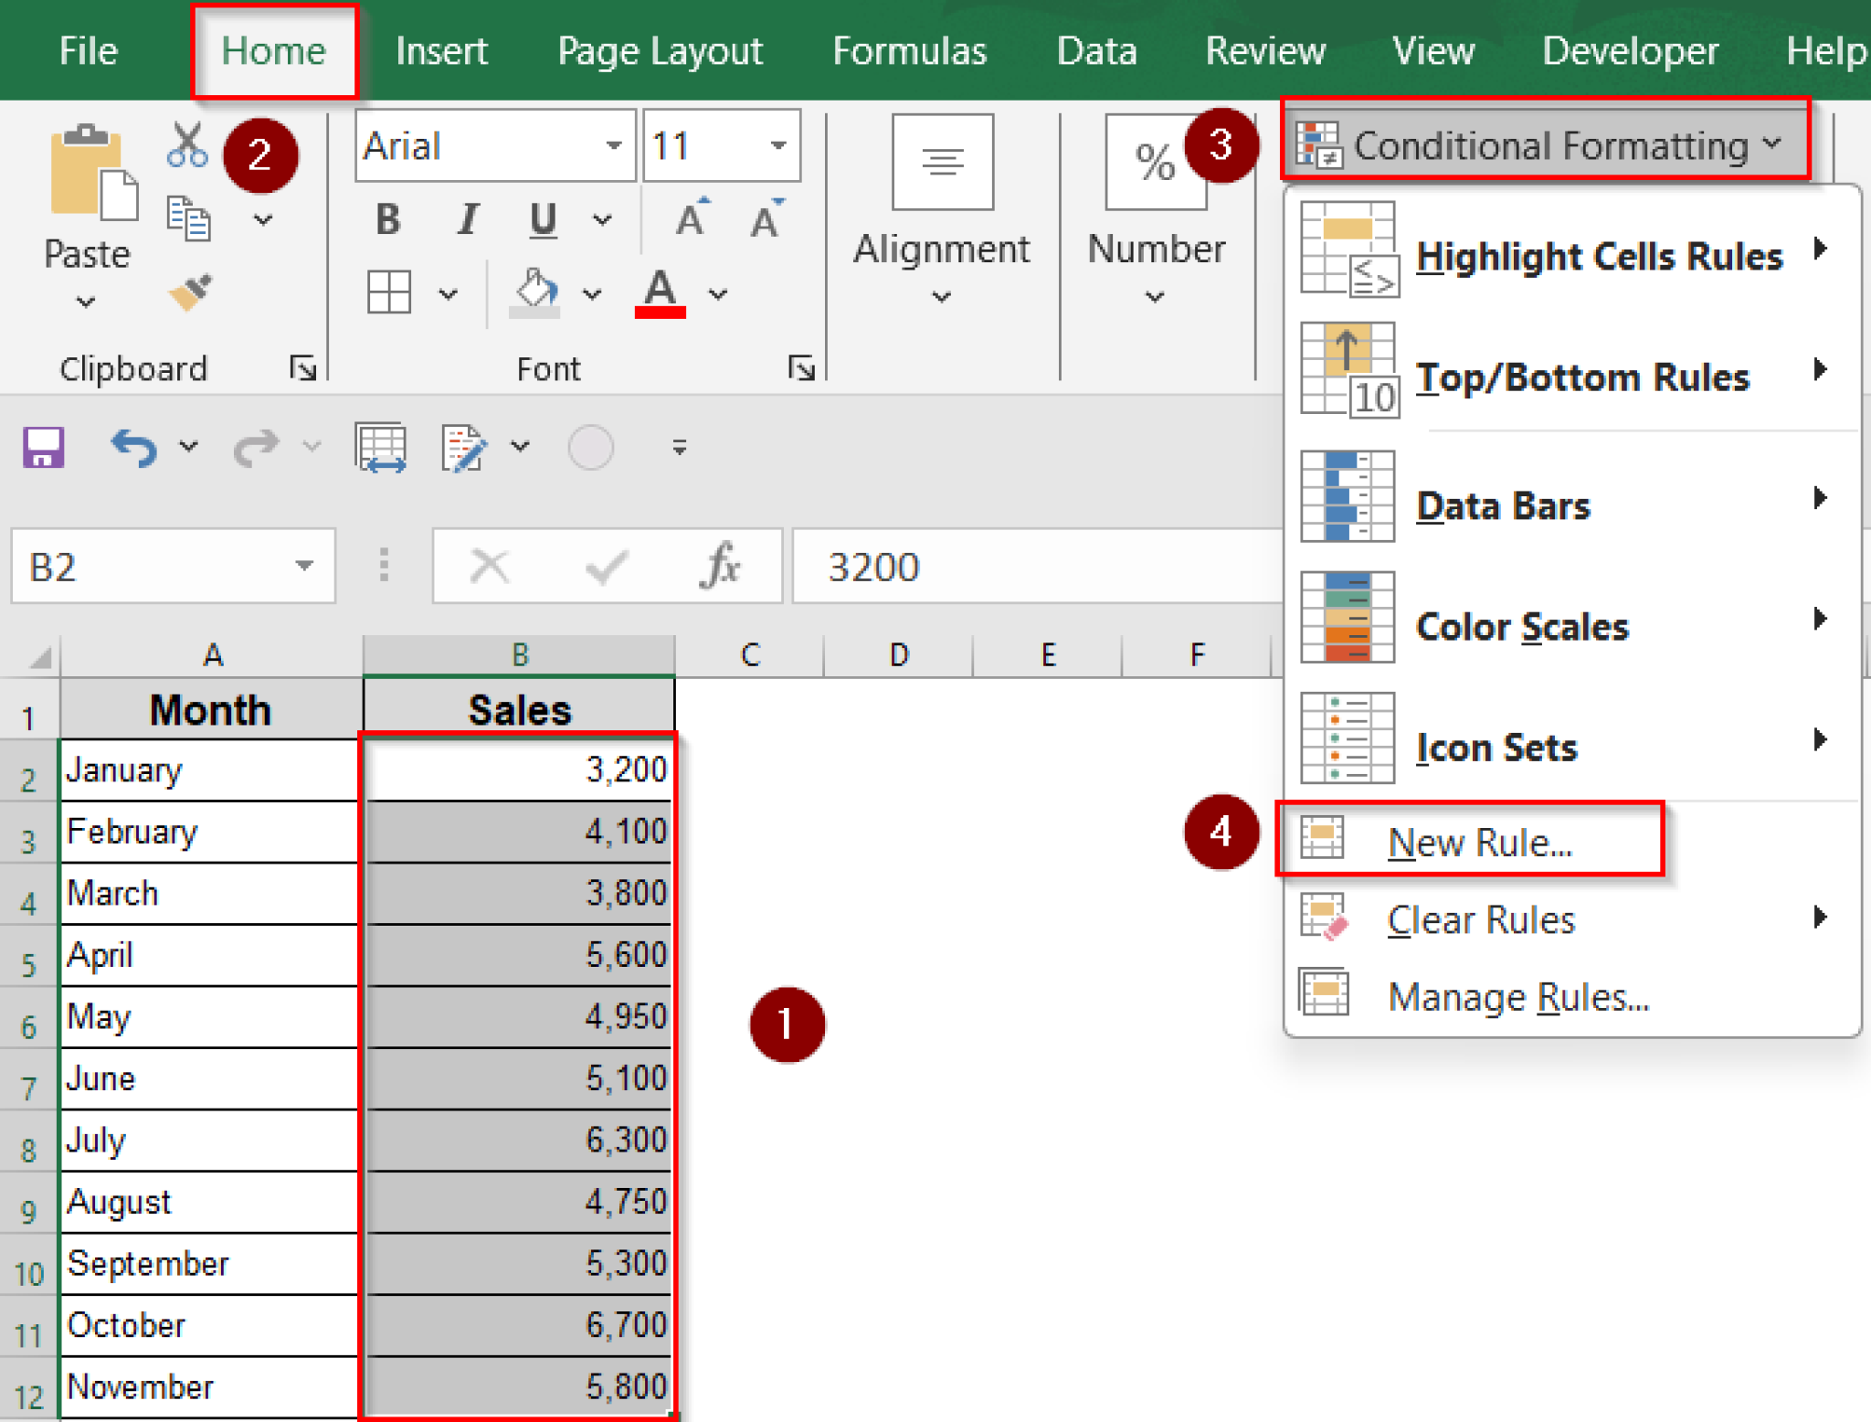
Task: Open the Arial font name dropdown
Action: click(x=615, y=145)
